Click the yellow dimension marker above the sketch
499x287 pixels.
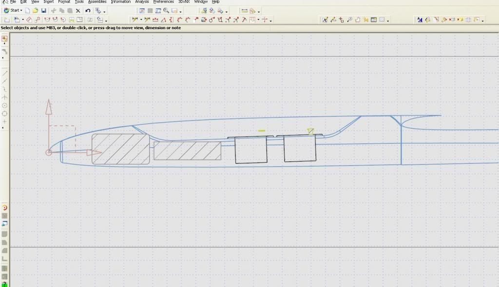pyautogui.click(x=262, y=131)
